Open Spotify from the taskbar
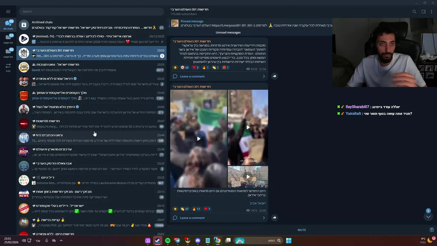Screen dimensions: 437x246 168,241
